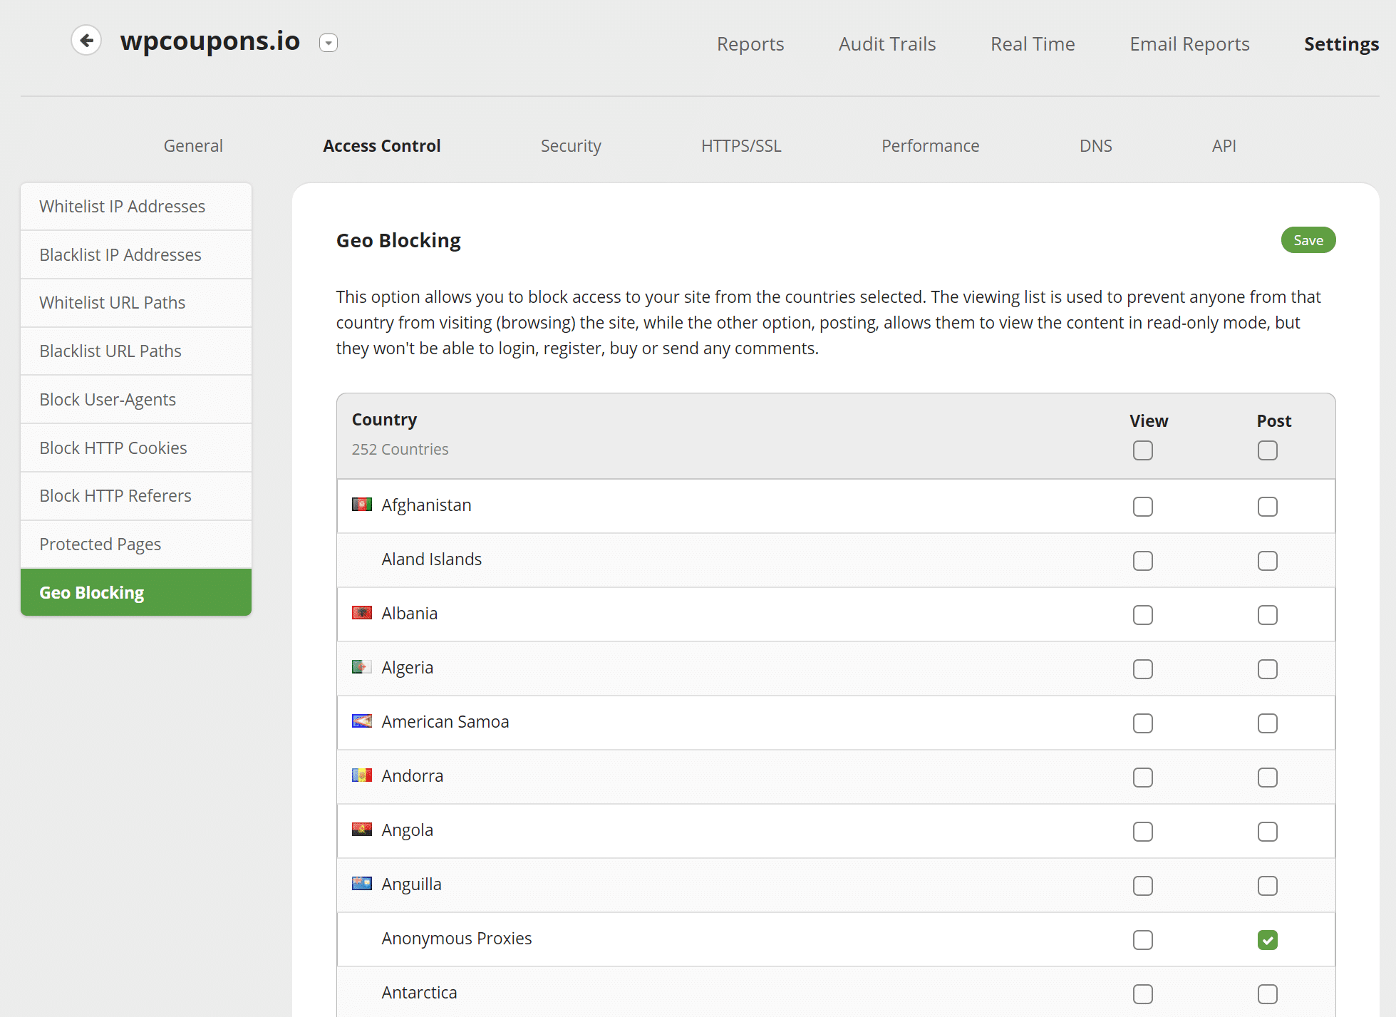Select the HTTPS/SSL settings tab
The width and height of the screenshot is (1396, 1017).
coord(743,144)
